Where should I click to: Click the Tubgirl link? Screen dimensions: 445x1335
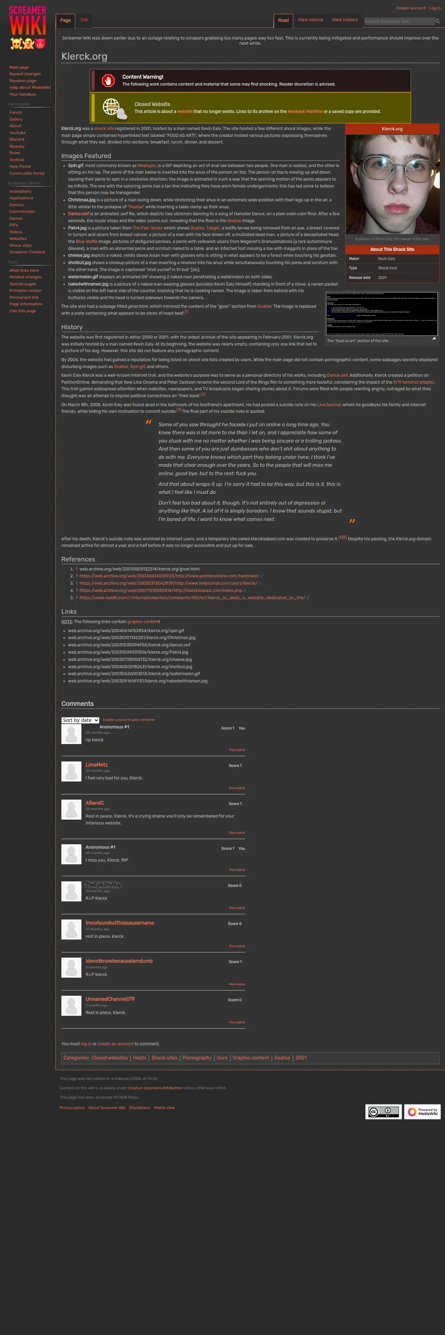tap(213, 228)
